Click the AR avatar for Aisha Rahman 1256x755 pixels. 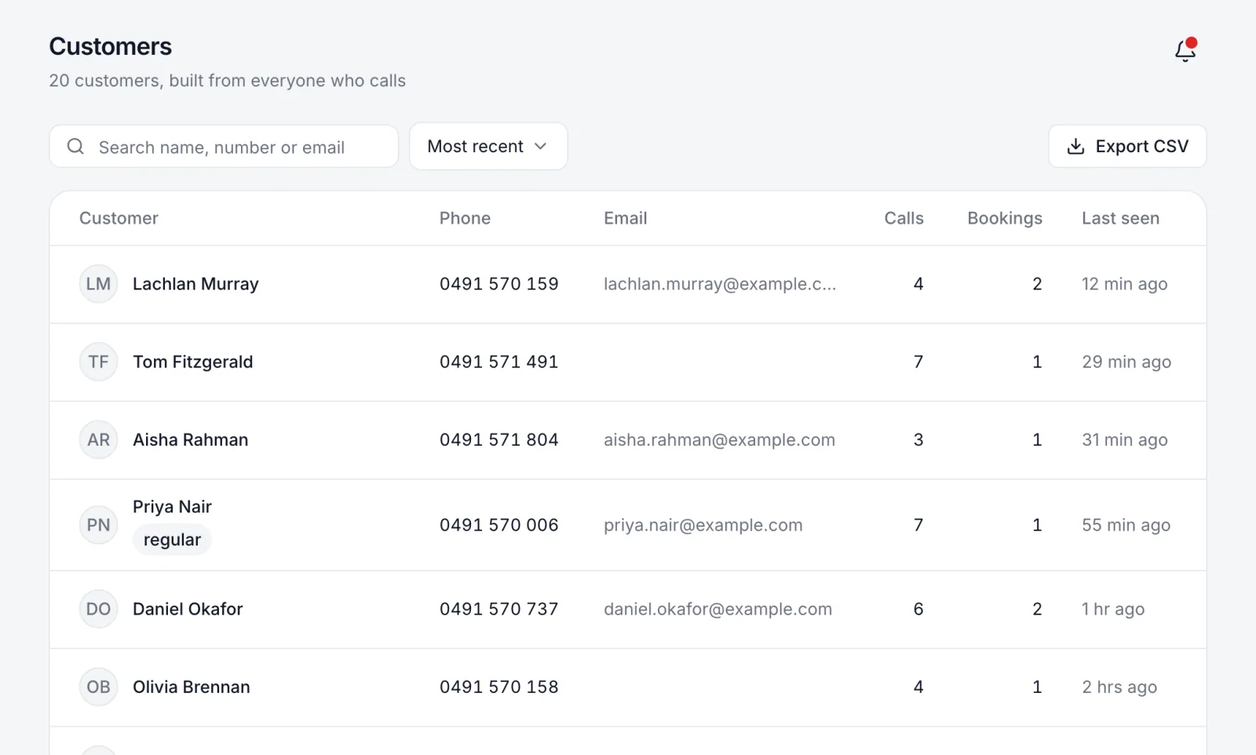click(x=98, y=440)
